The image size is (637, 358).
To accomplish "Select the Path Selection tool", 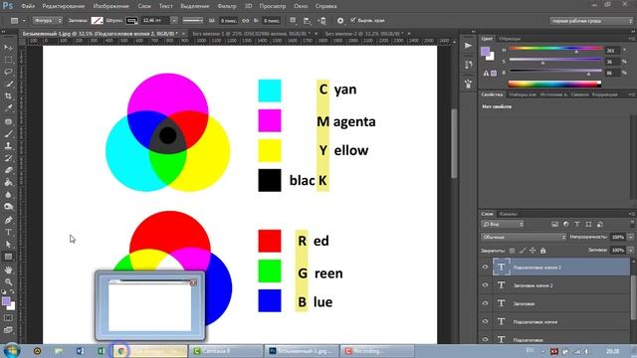I will coord(8,245).
